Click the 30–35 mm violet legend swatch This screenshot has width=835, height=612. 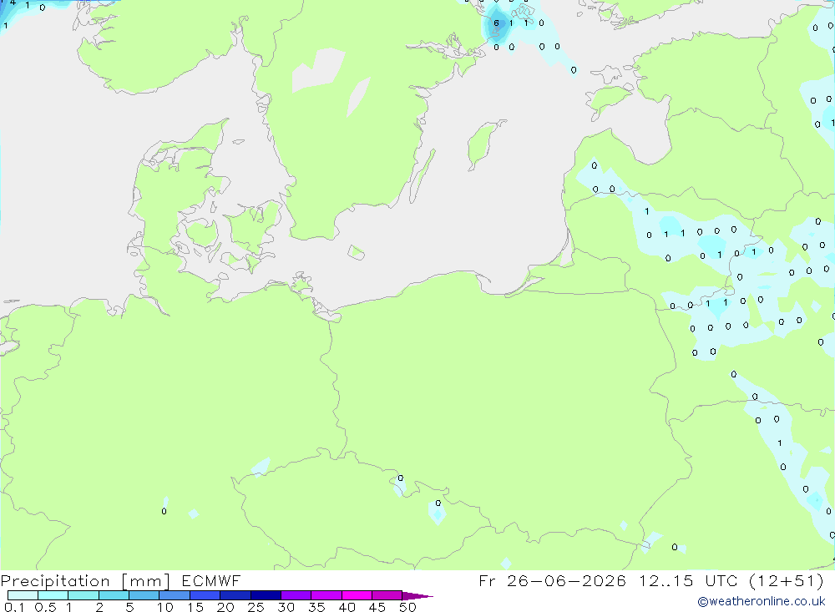tap(296, 595)
